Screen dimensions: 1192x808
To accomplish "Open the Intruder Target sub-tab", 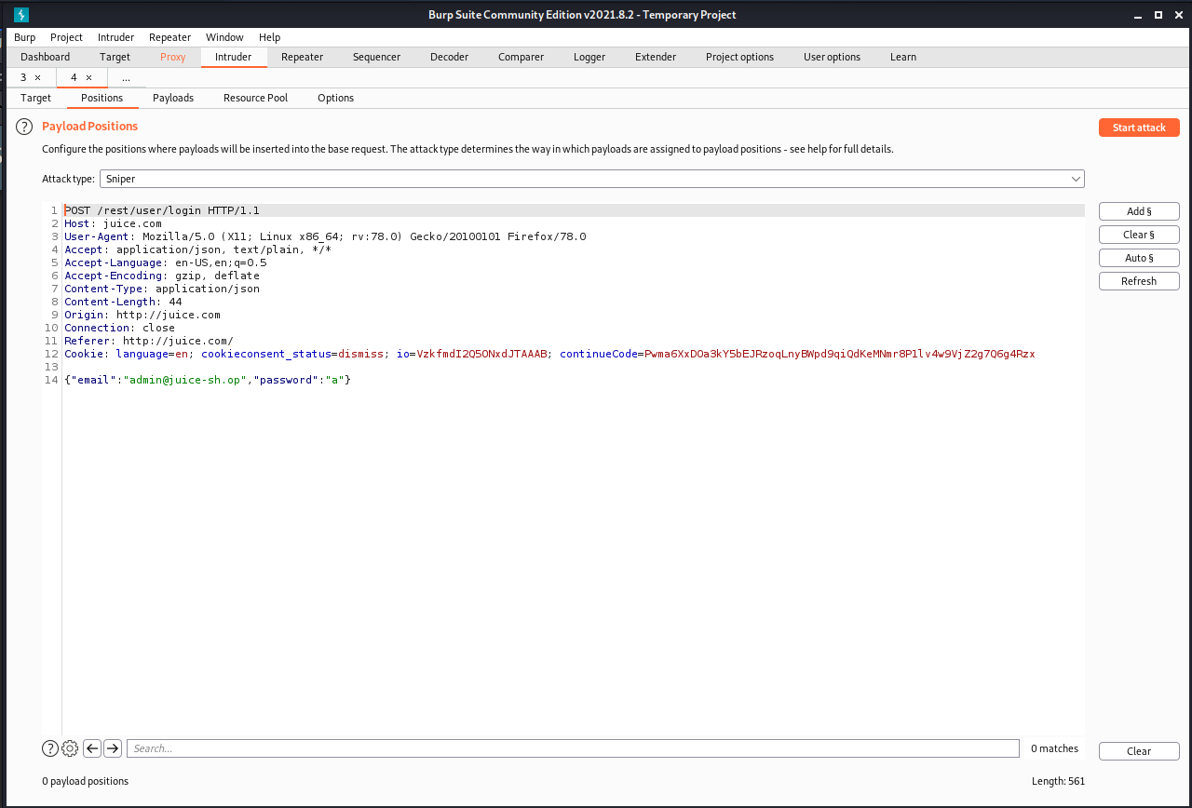I will pyautogui.click(x=36, y=98).
